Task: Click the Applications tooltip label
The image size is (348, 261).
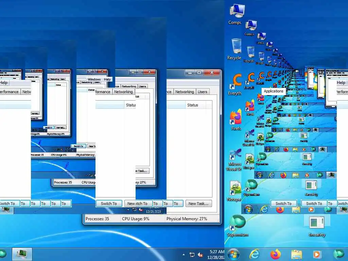Action: [274, 91]
